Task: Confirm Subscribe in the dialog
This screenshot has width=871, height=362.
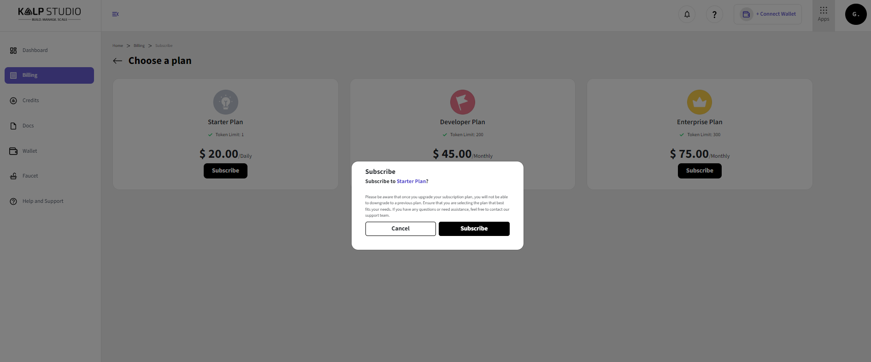Action: 474,229
